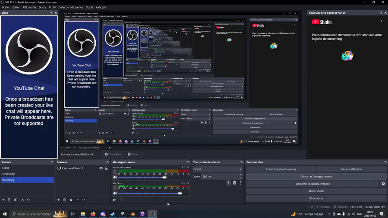Open virtual camera settings gear

pos(383,184)
